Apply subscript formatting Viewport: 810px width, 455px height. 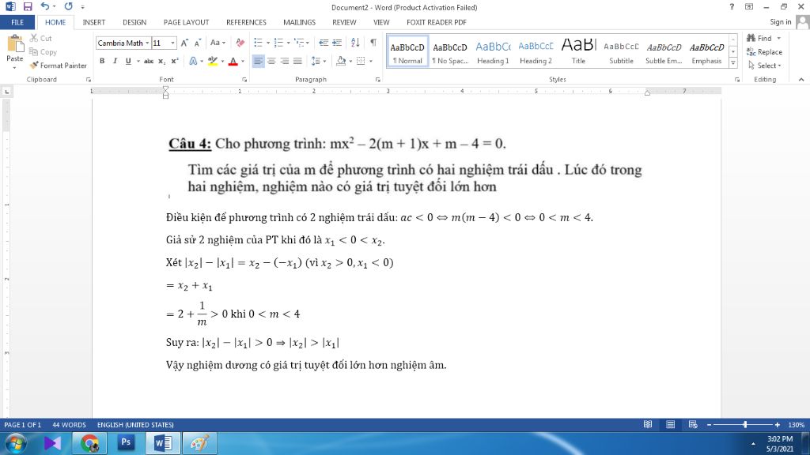coord(161,61)
